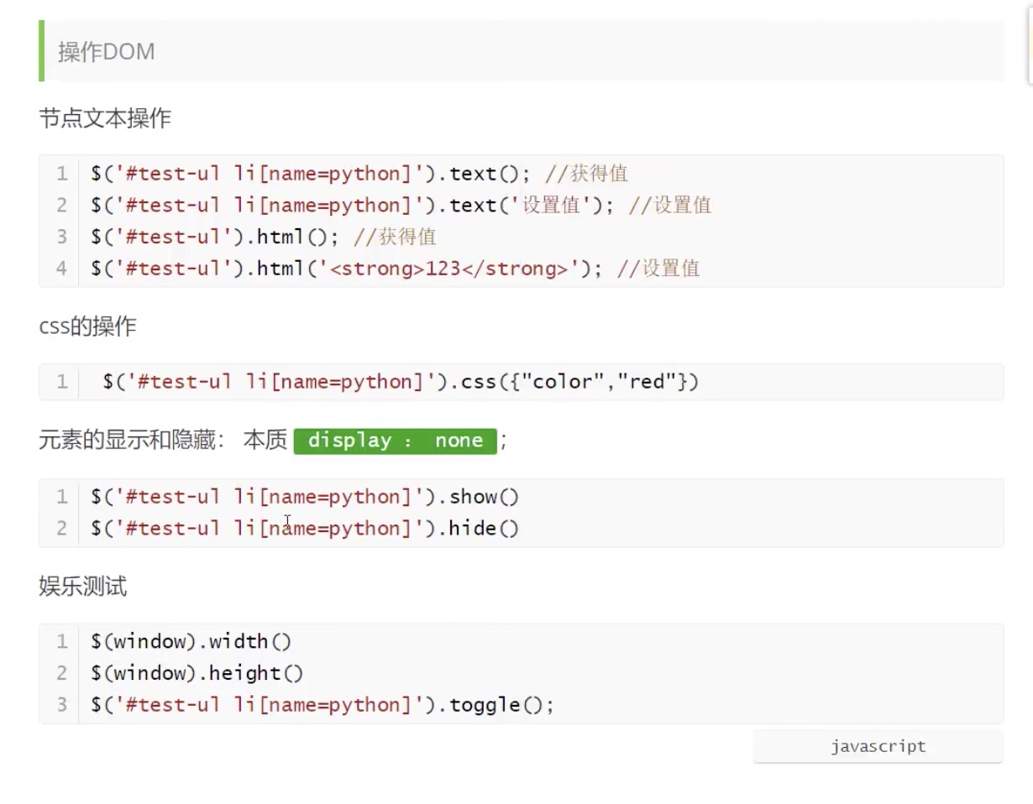Click the .text() 获得值 code line
The height and width of the screenshot is (804, 1033).
point(359,174)
